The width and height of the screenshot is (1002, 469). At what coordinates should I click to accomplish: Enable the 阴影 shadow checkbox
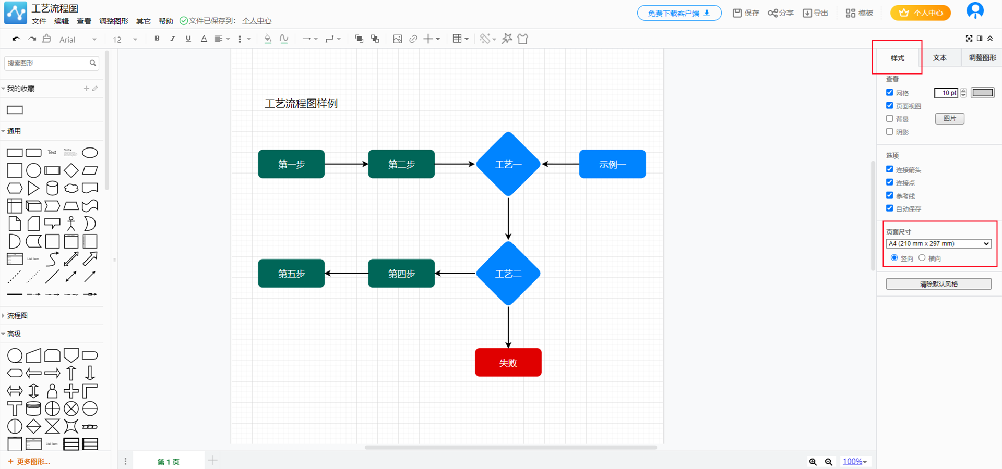click(890, 132)
